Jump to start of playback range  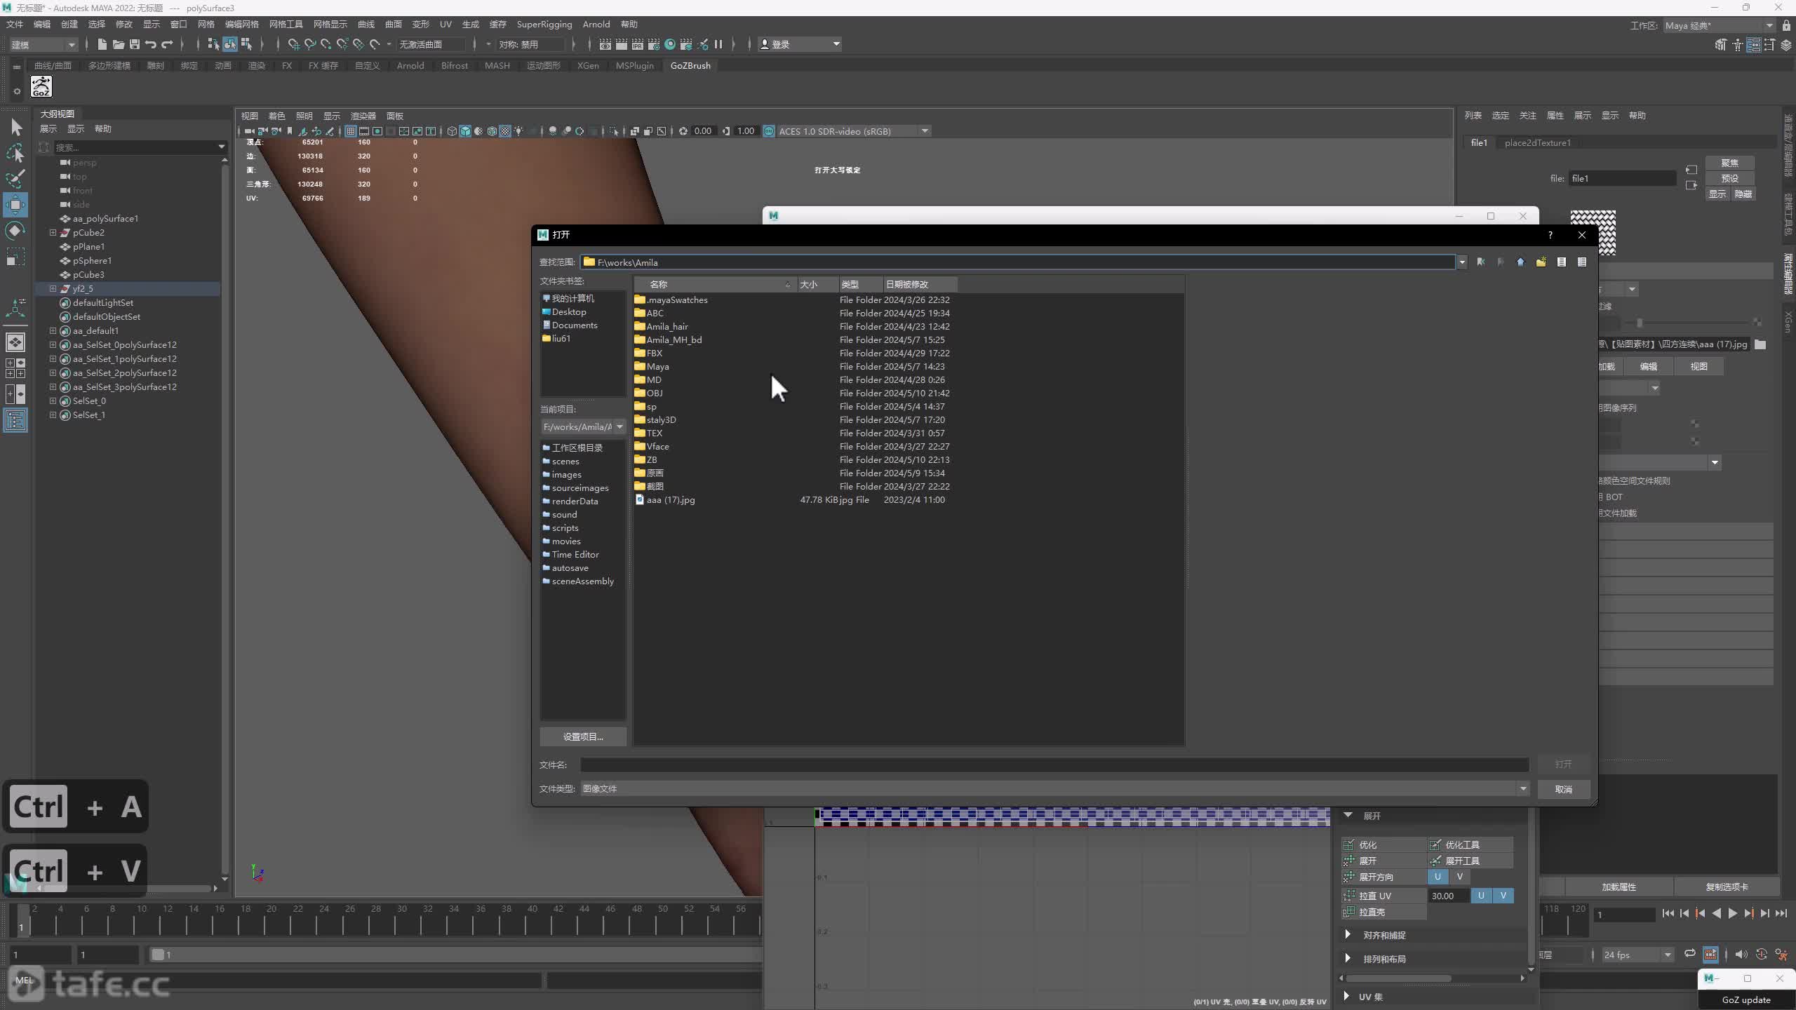click(x=1668, y=914)
